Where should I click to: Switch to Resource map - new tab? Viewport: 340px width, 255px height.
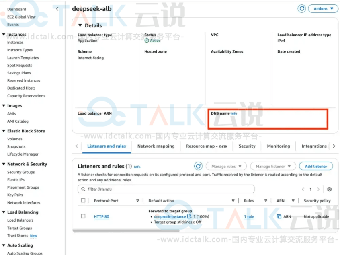tap(207, 146)
